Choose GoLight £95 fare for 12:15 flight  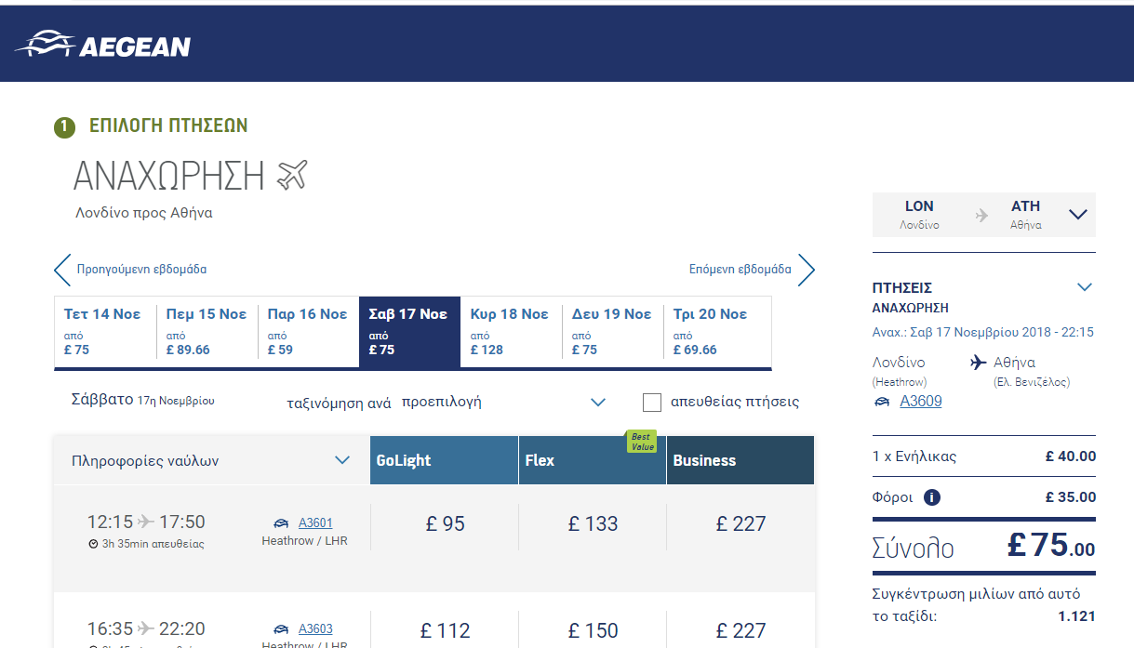click(x=445, y=524)
